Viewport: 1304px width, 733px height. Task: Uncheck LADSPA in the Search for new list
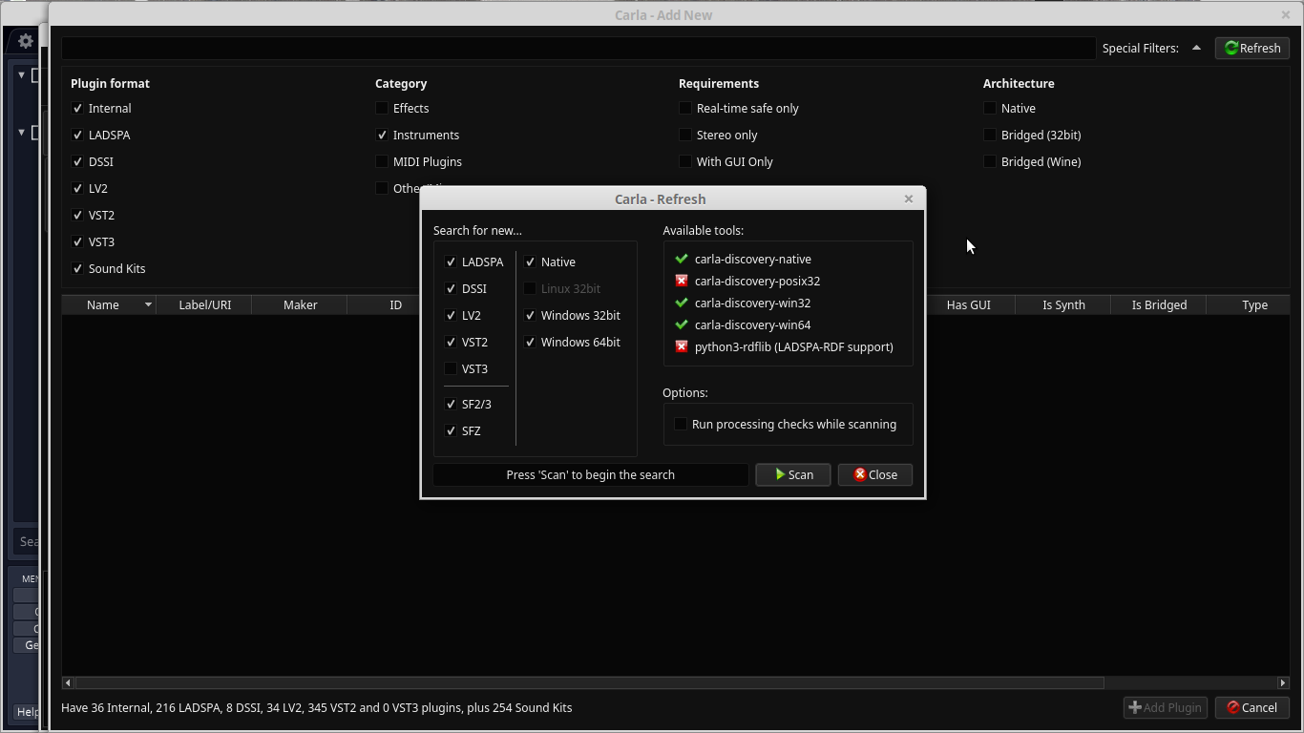coord(451,262)
